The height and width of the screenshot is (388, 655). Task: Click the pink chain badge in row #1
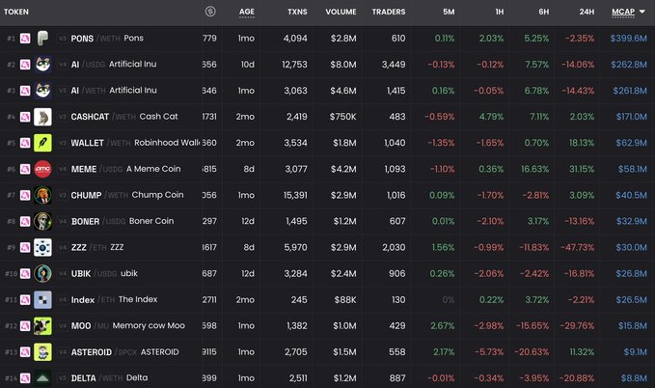click(25, 39)
